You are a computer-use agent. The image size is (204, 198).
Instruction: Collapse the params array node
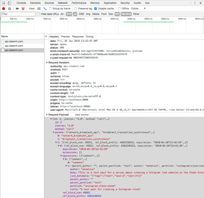(54, 132)
